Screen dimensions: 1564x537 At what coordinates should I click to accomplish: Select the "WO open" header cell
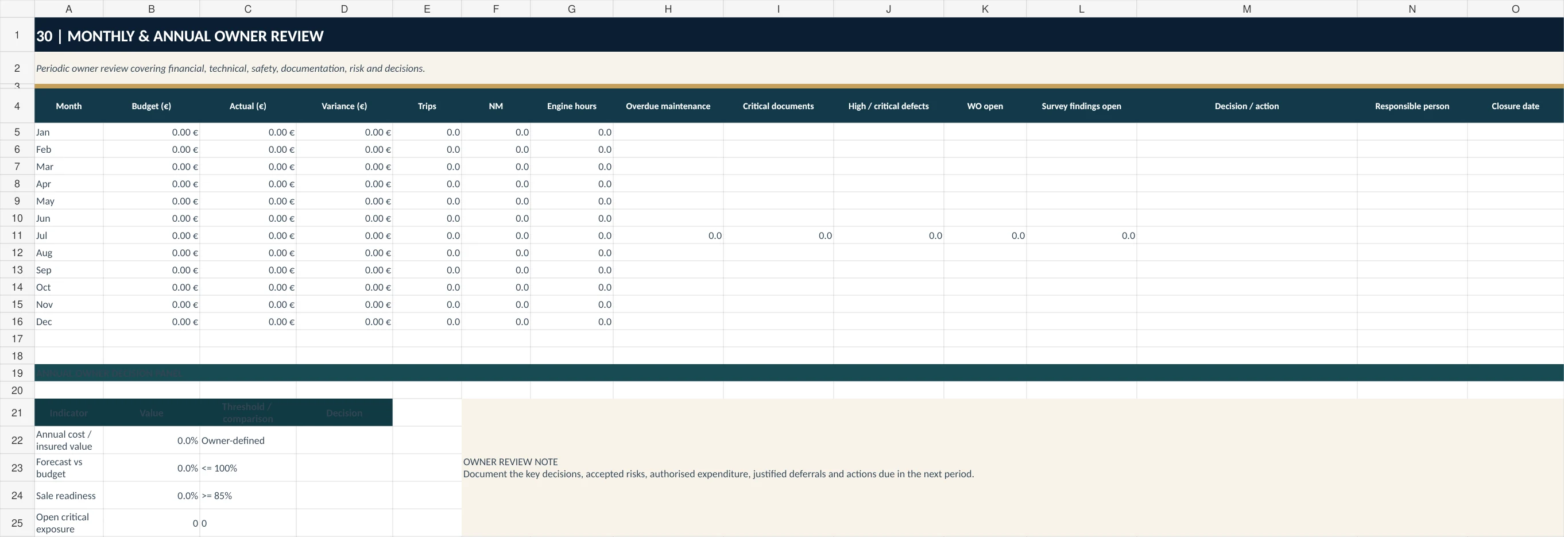coord(985,106)
